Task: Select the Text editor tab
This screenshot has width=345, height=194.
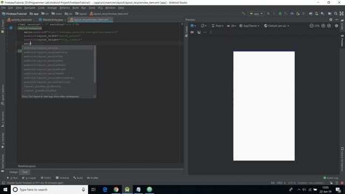Action: (x=25, y=172)
